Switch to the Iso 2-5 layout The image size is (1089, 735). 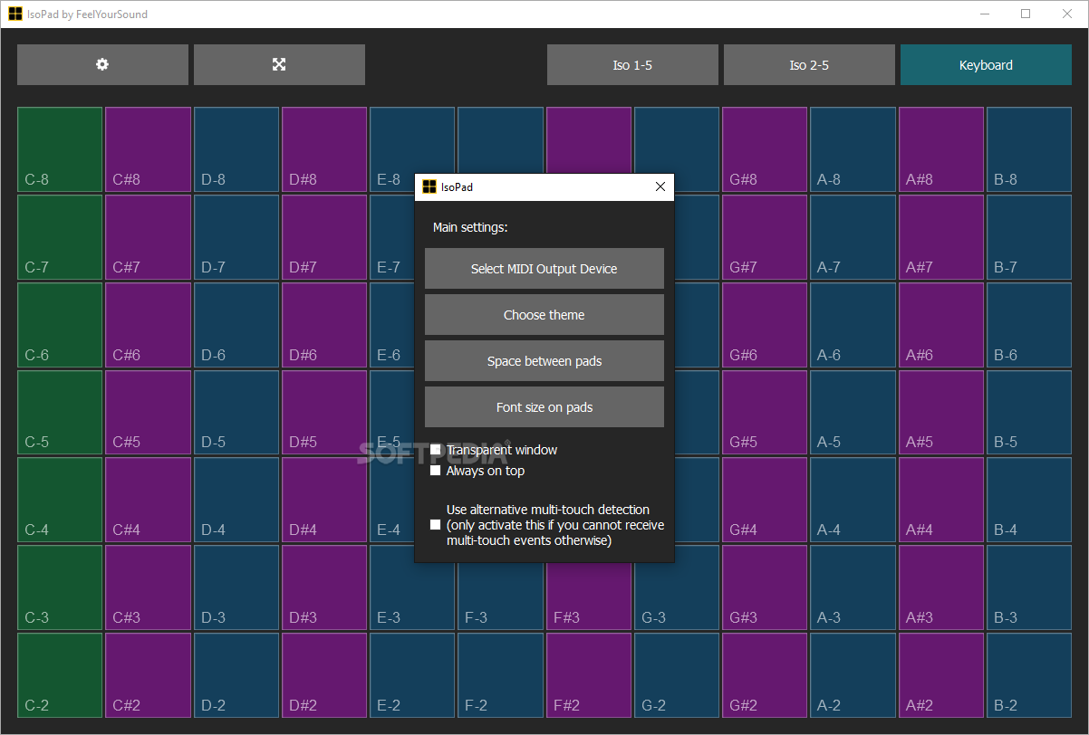809,65
